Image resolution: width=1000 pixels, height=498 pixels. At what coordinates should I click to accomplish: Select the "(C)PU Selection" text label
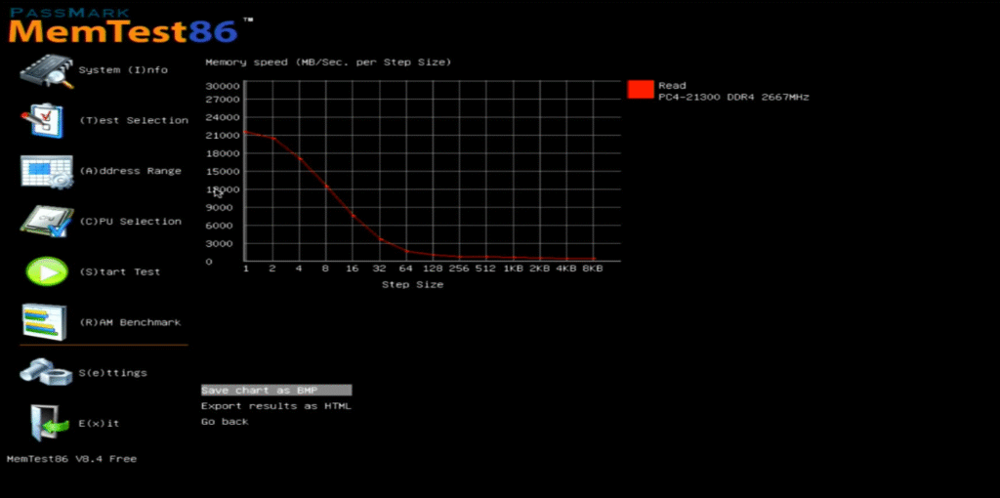tap(130, 222)
